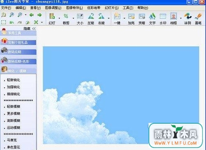Apply 轻微锐化 effect
The image size is (206, 150).
pos(13,80)
